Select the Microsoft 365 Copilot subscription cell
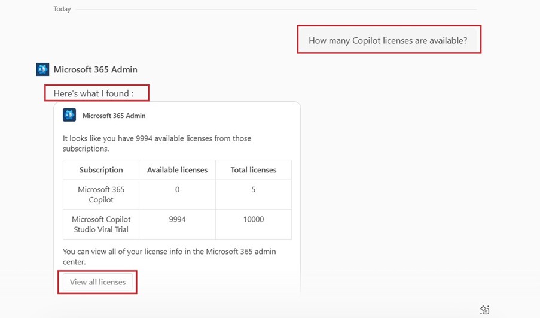Screen dimensions: 540x318 coord(101,195)
